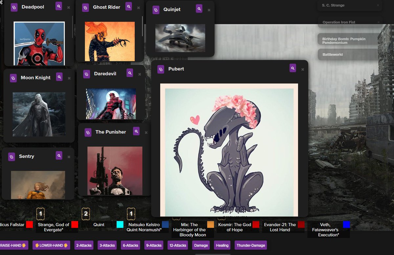Click the Healing macro button

(x=222, y=245)
